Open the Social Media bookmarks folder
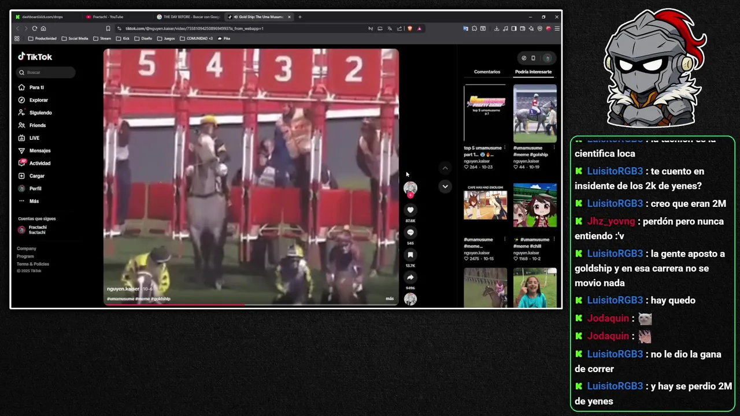The width and height of the screenshot is (740, 416). [75, 39]
